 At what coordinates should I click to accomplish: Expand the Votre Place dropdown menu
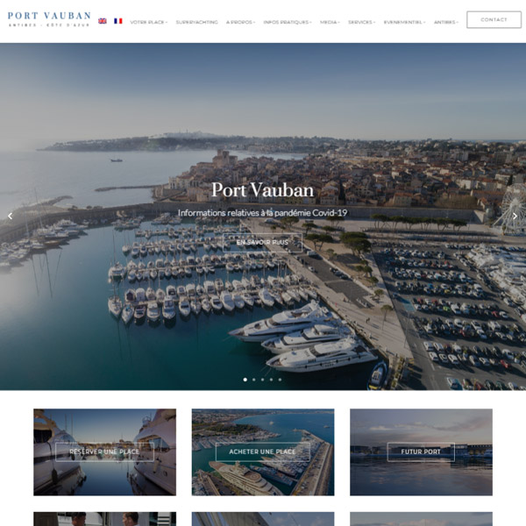(x=149, y=22)
